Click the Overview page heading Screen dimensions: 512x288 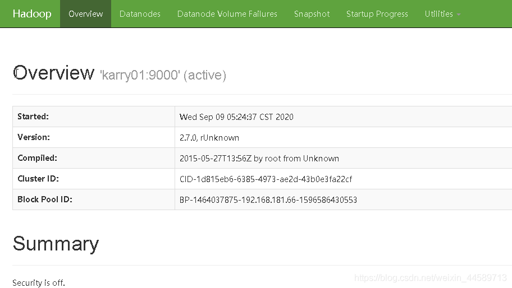[53, 73]
